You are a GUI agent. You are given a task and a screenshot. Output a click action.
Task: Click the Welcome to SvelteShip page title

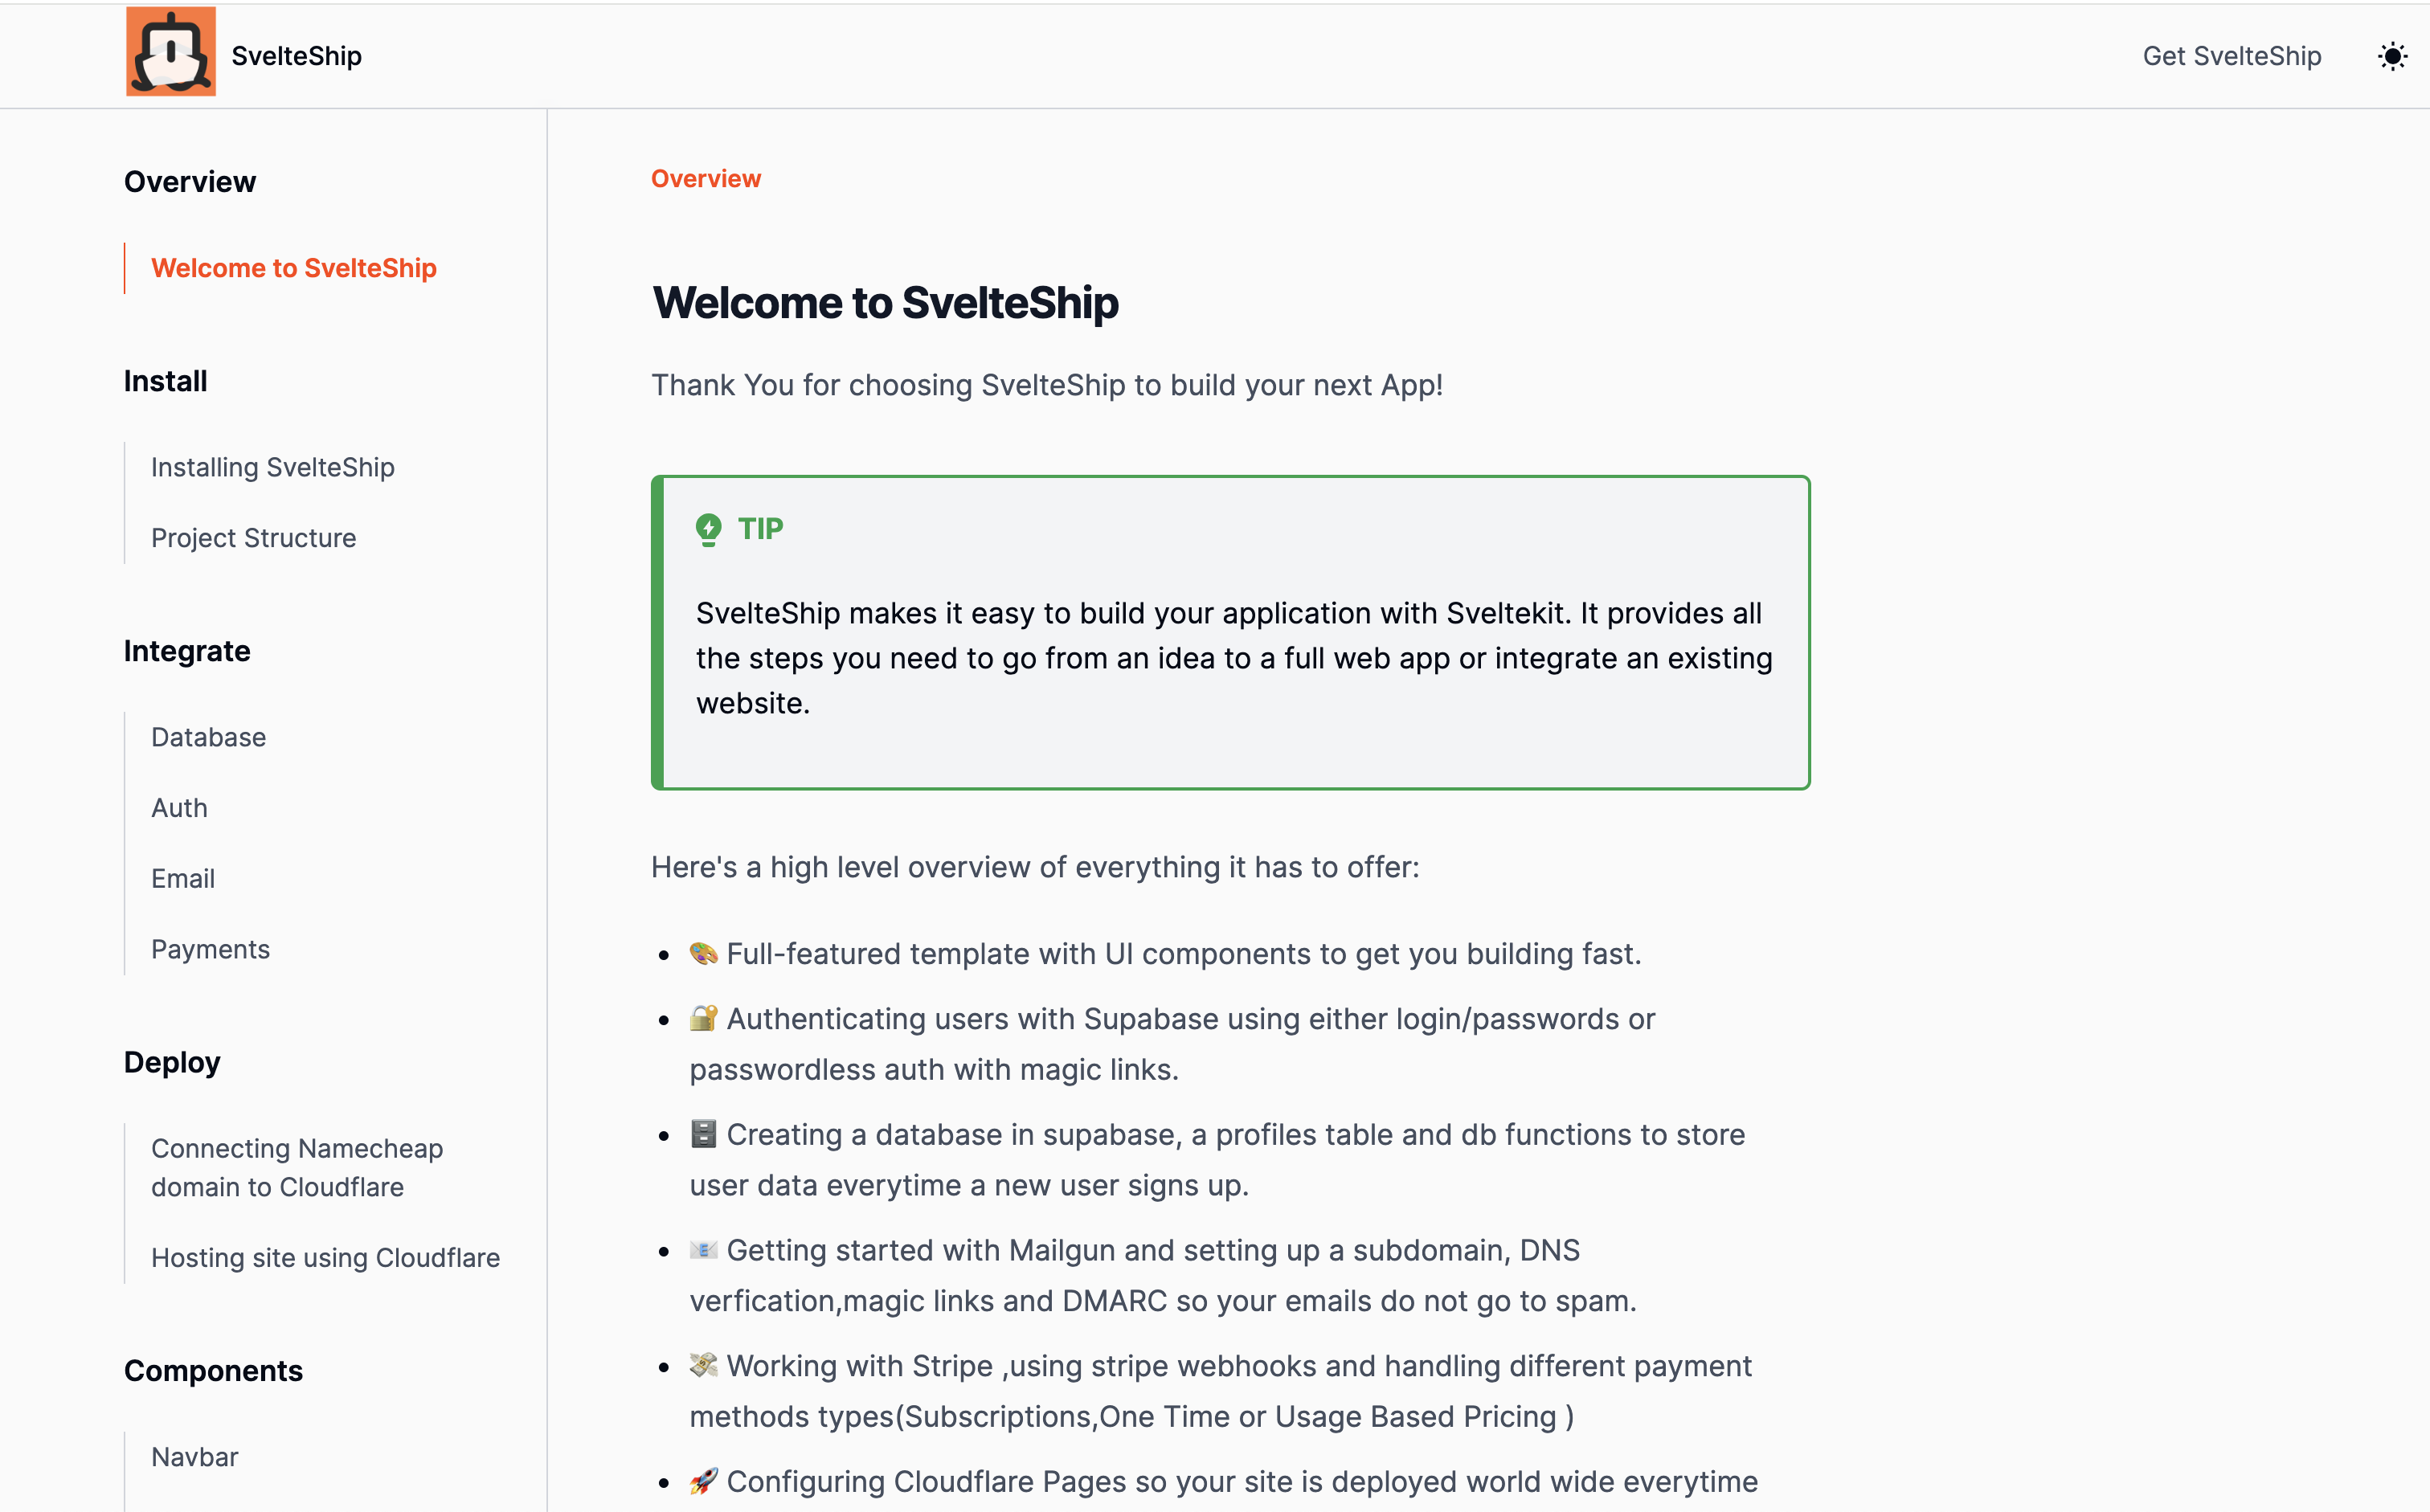tap(886, 302)
